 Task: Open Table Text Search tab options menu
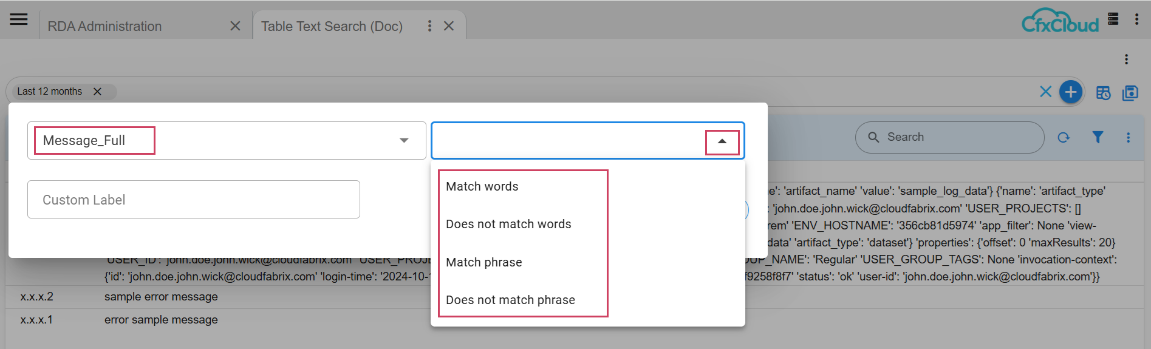[x=429, y=26]
